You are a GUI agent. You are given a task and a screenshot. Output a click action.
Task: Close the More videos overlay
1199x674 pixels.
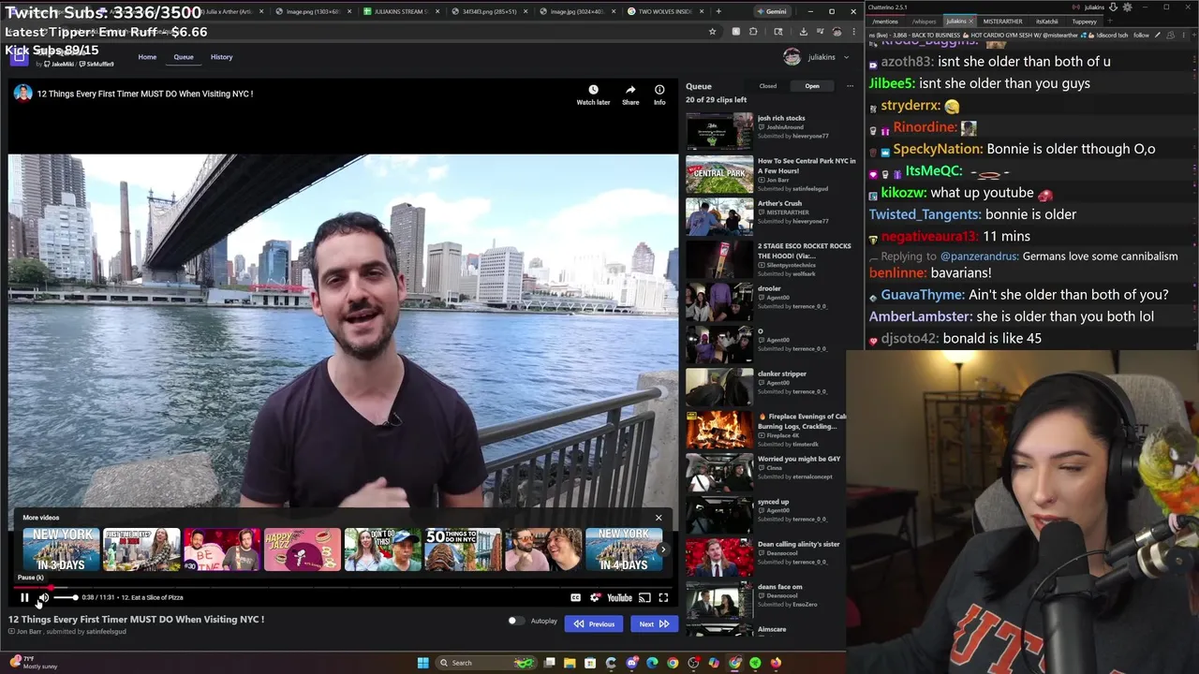click(659, 518)
